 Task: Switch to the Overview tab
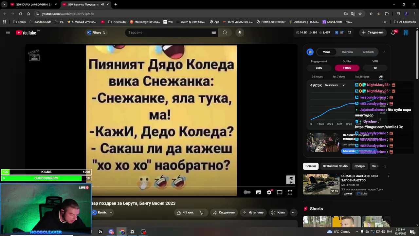[x=347, y=52]
